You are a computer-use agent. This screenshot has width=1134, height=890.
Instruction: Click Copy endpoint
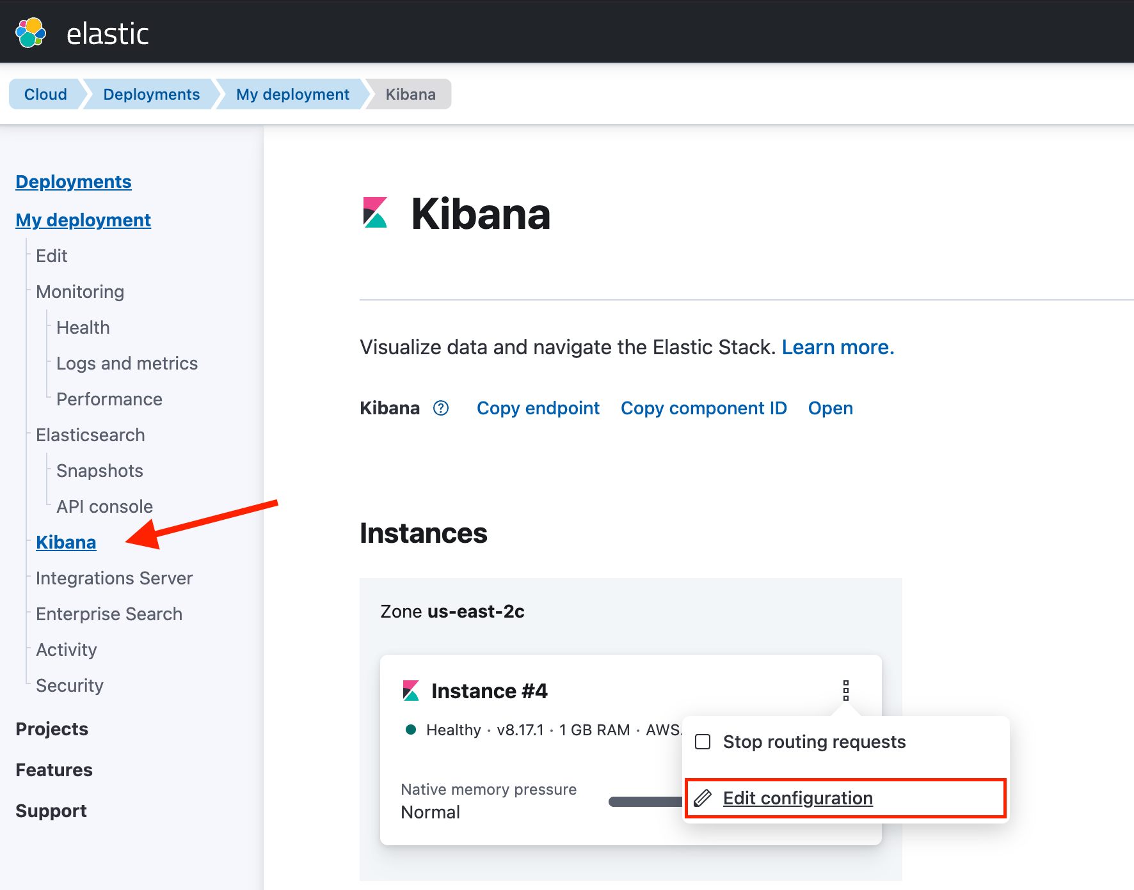coord(538,408)
